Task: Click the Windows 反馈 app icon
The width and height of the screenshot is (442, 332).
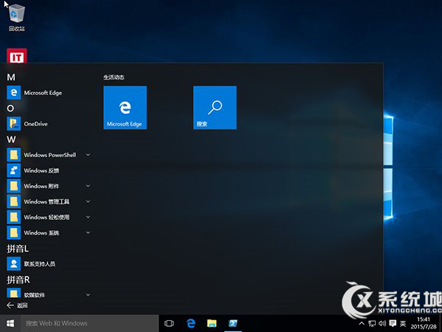Action: point(13,170)
